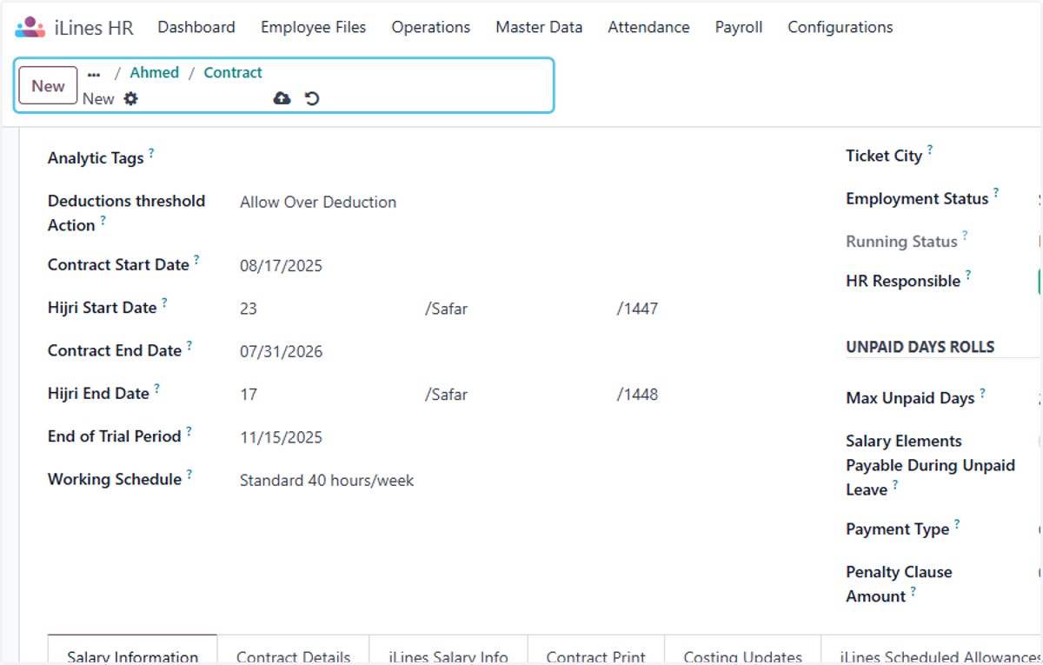Screen dimensions: 1043x665
Task: Show help tooltip for Hijri End Date
Action: (157, 389)
